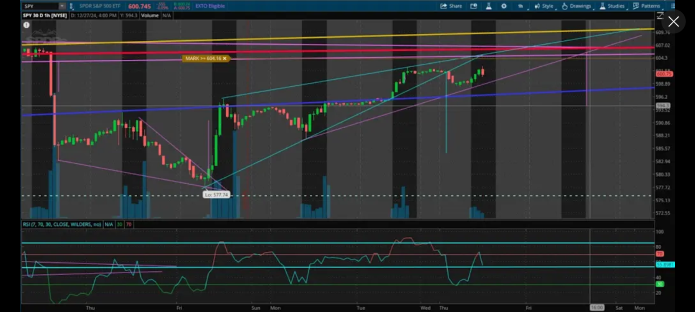Click the gray 594.3 cursor price tag
This screenshot has width=695, height=312.
pyautogui.click(x=663, y=106)
